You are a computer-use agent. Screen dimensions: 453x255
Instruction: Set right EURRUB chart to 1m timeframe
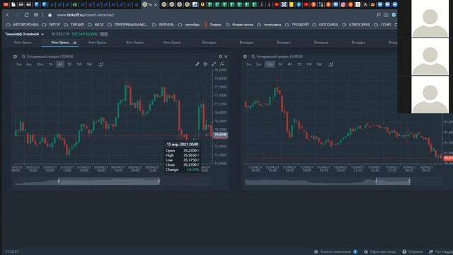tap(248, 64)
